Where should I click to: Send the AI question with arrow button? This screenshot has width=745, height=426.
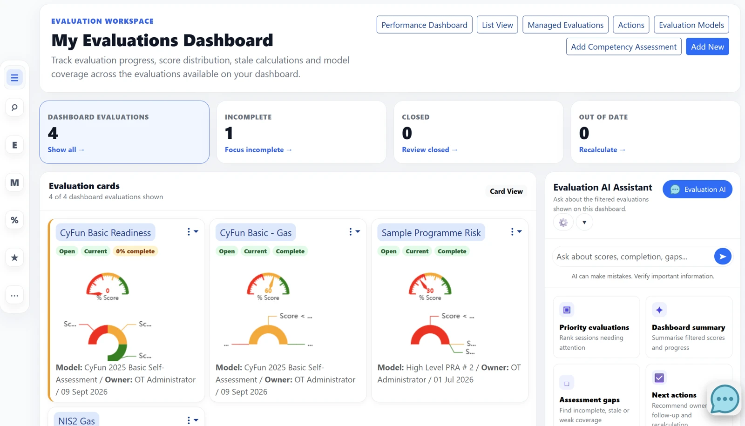(723, 257)
